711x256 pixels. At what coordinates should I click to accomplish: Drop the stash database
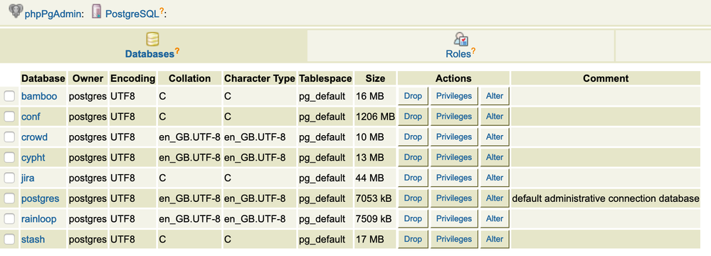pos(413,239)
